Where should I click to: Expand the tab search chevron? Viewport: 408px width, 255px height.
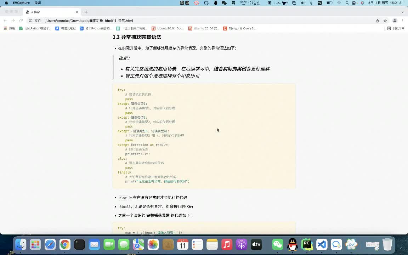pyautogui.click(x=403, y=12)
